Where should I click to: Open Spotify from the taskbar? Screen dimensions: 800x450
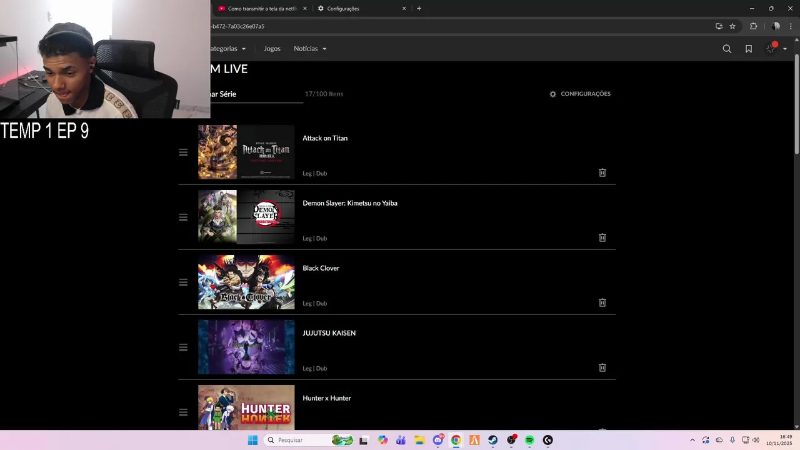[x=529, y=440]
